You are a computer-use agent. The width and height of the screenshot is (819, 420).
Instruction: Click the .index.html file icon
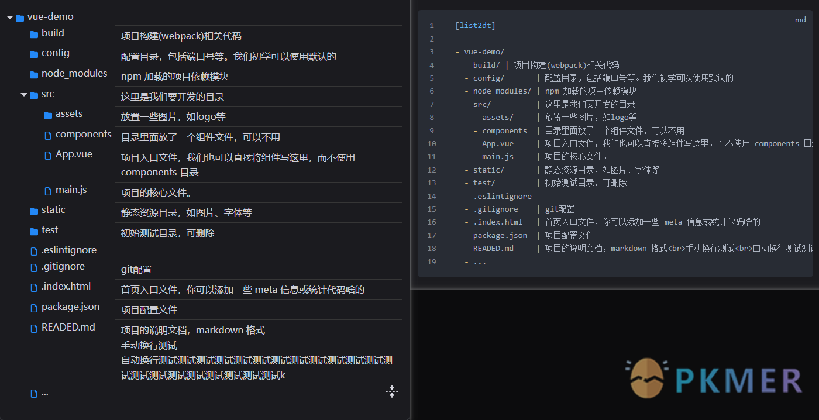34,287
